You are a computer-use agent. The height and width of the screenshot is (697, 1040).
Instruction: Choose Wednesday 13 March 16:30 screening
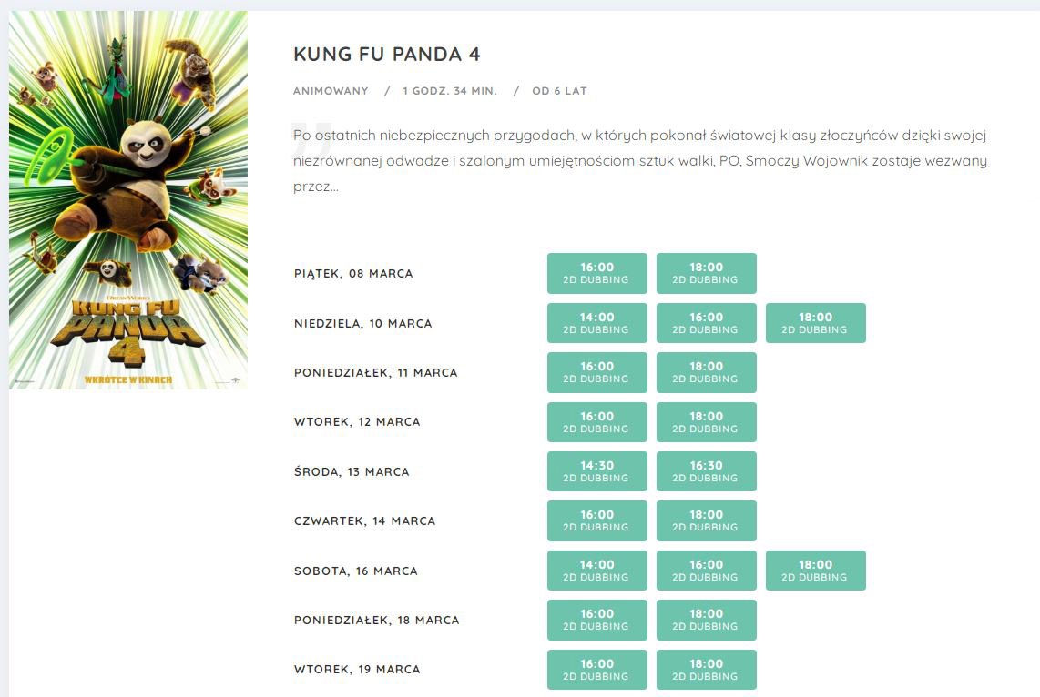coord(707,471)
